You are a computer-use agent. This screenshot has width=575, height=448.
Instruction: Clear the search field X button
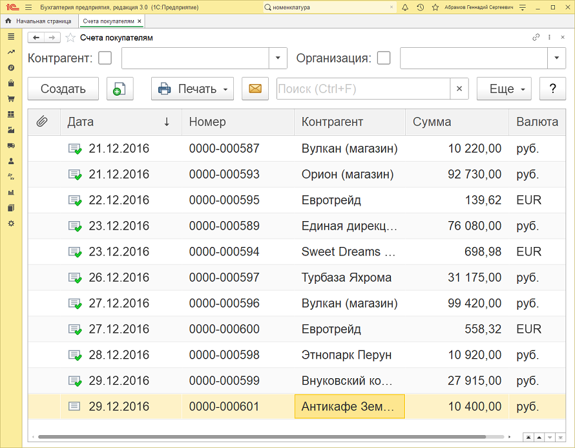tap(459, 89)
